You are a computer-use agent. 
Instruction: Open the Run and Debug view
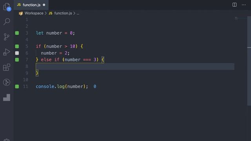click(x=6, y=52)
